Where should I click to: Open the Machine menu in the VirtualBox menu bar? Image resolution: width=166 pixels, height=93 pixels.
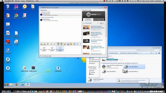[17, 1]
